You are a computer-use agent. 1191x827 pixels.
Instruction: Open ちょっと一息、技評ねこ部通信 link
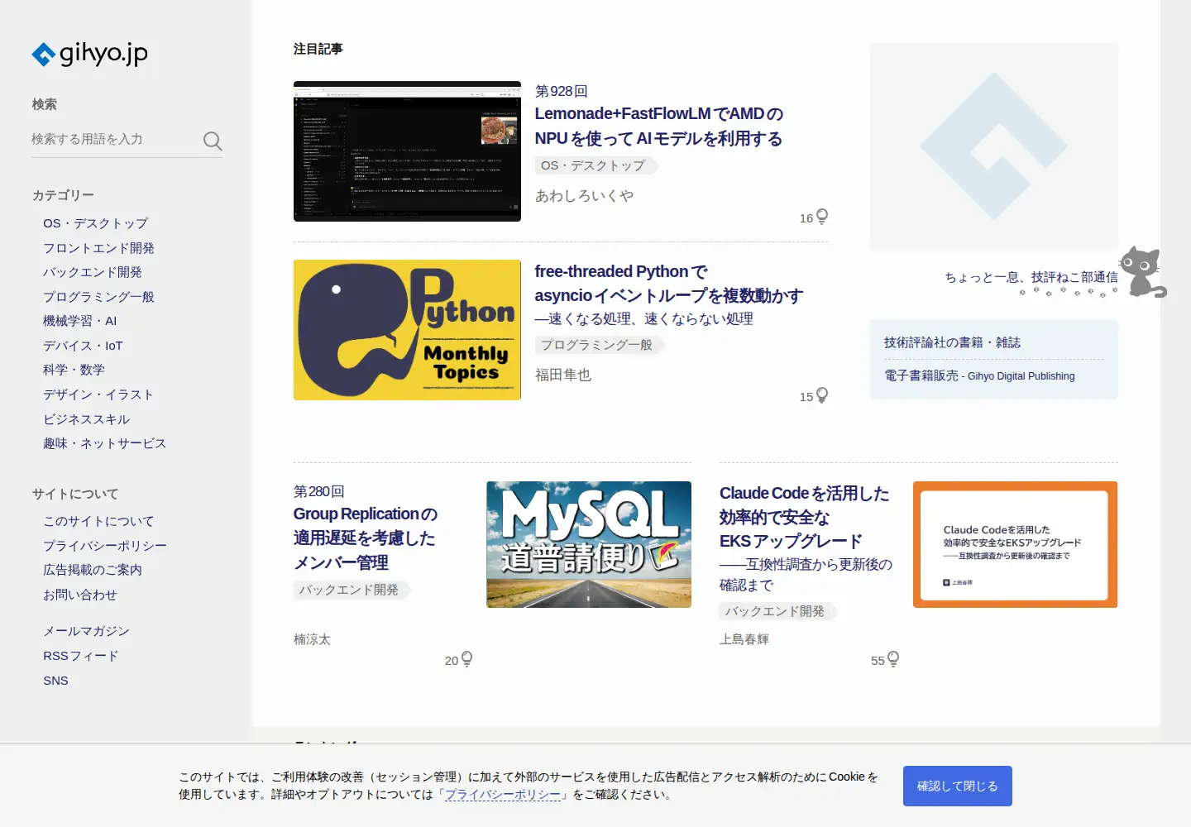point(1031,277)
